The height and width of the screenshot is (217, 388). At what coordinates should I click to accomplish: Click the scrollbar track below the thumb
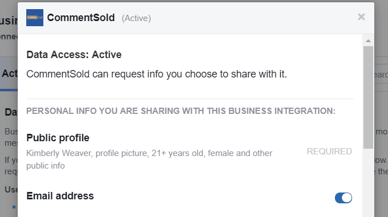[368, 183]
